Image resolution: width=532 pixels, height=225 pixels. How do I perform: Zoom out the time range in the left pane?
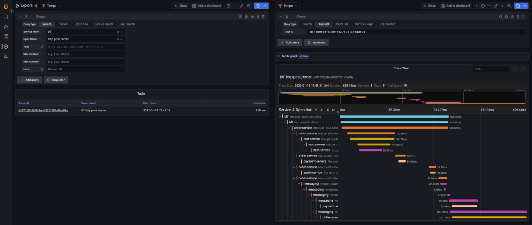pos(249,6)
